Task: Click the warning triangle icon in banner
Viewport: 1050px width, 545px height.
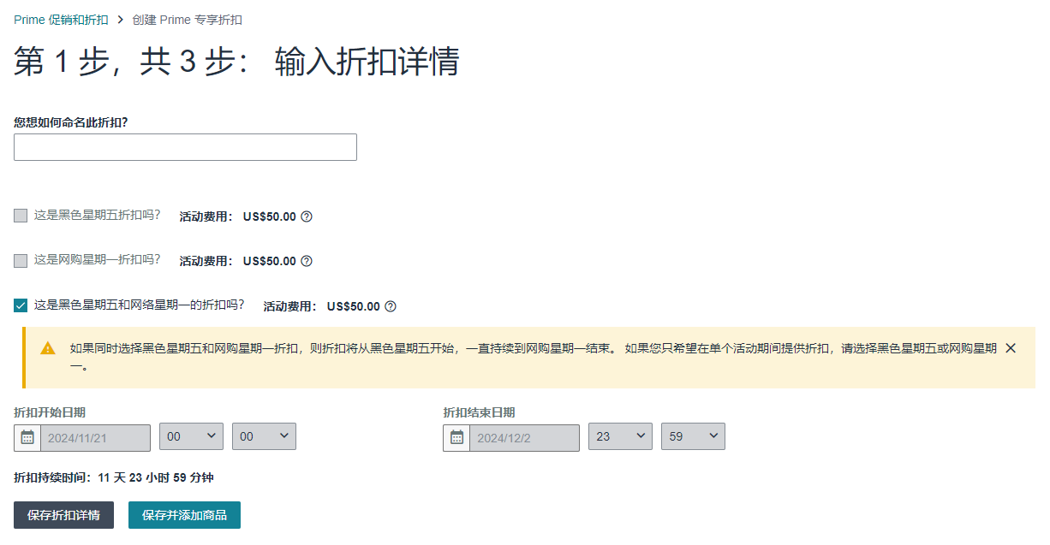Action: point(48,348)
